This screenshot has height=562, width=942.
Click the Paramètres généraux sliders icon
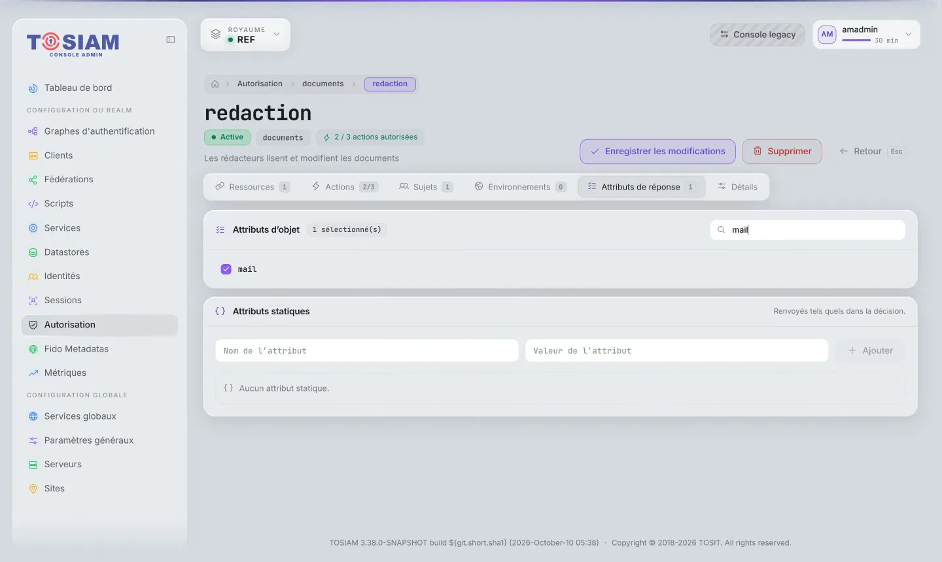coord(33,440)
